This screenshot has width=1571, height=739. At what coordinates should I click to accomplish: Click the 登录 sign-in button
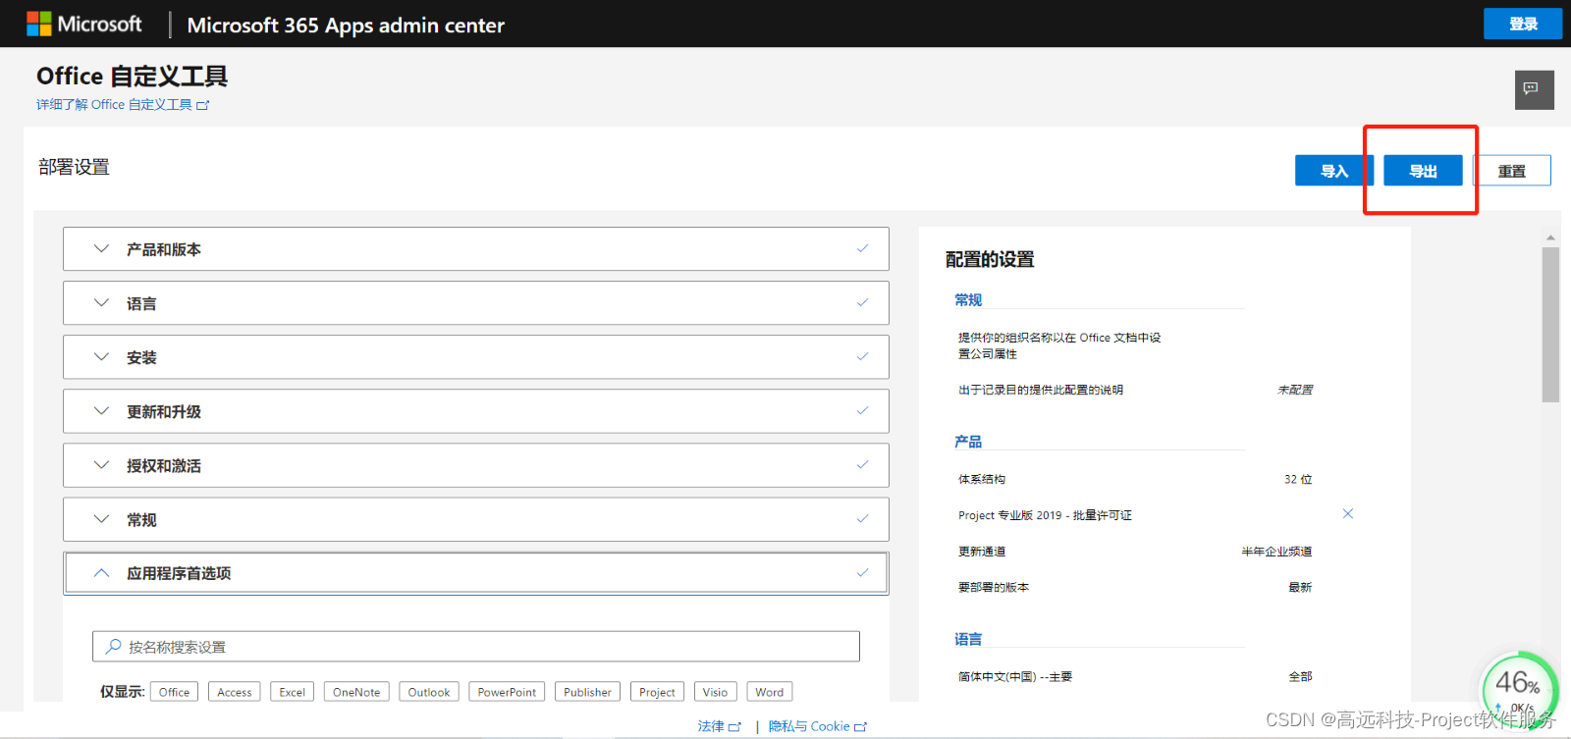[x=1523, y=24]
